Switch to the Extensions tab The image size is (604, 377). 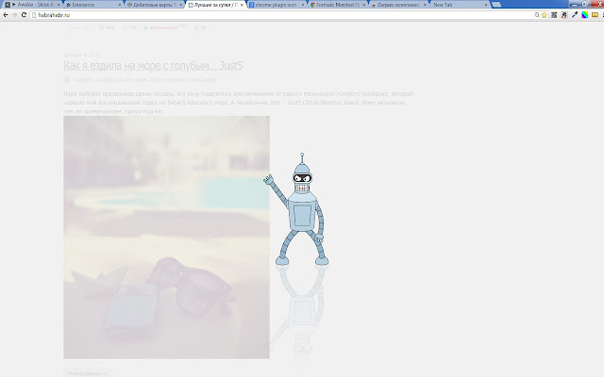[93, 5]
